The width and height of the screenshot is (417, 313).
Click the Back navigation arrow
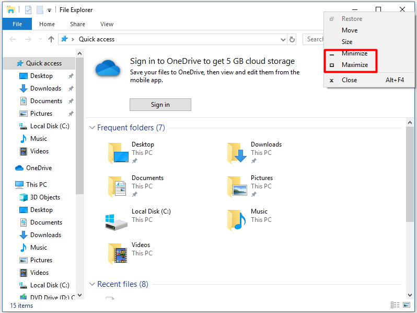13,39
